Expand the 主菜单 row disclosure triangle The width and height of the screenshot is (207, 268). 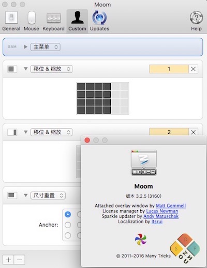click(x=25, y=46)
